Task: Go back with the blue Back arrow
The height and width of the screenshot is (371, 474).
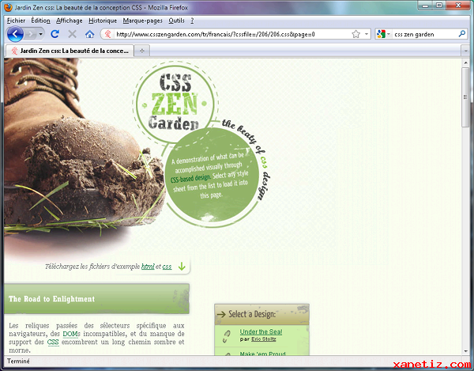Action: (15, 34)
